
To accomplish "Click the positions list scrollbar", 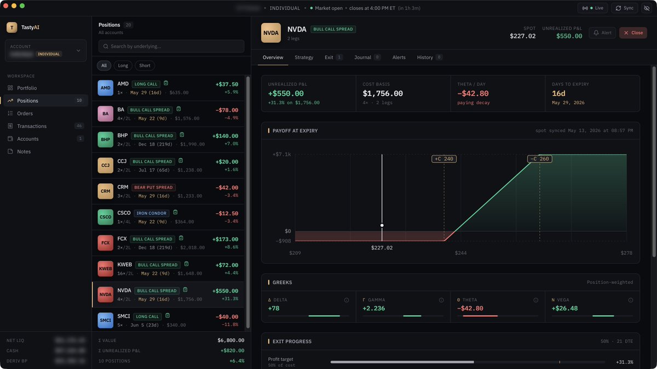I will (x=247, y=202).
